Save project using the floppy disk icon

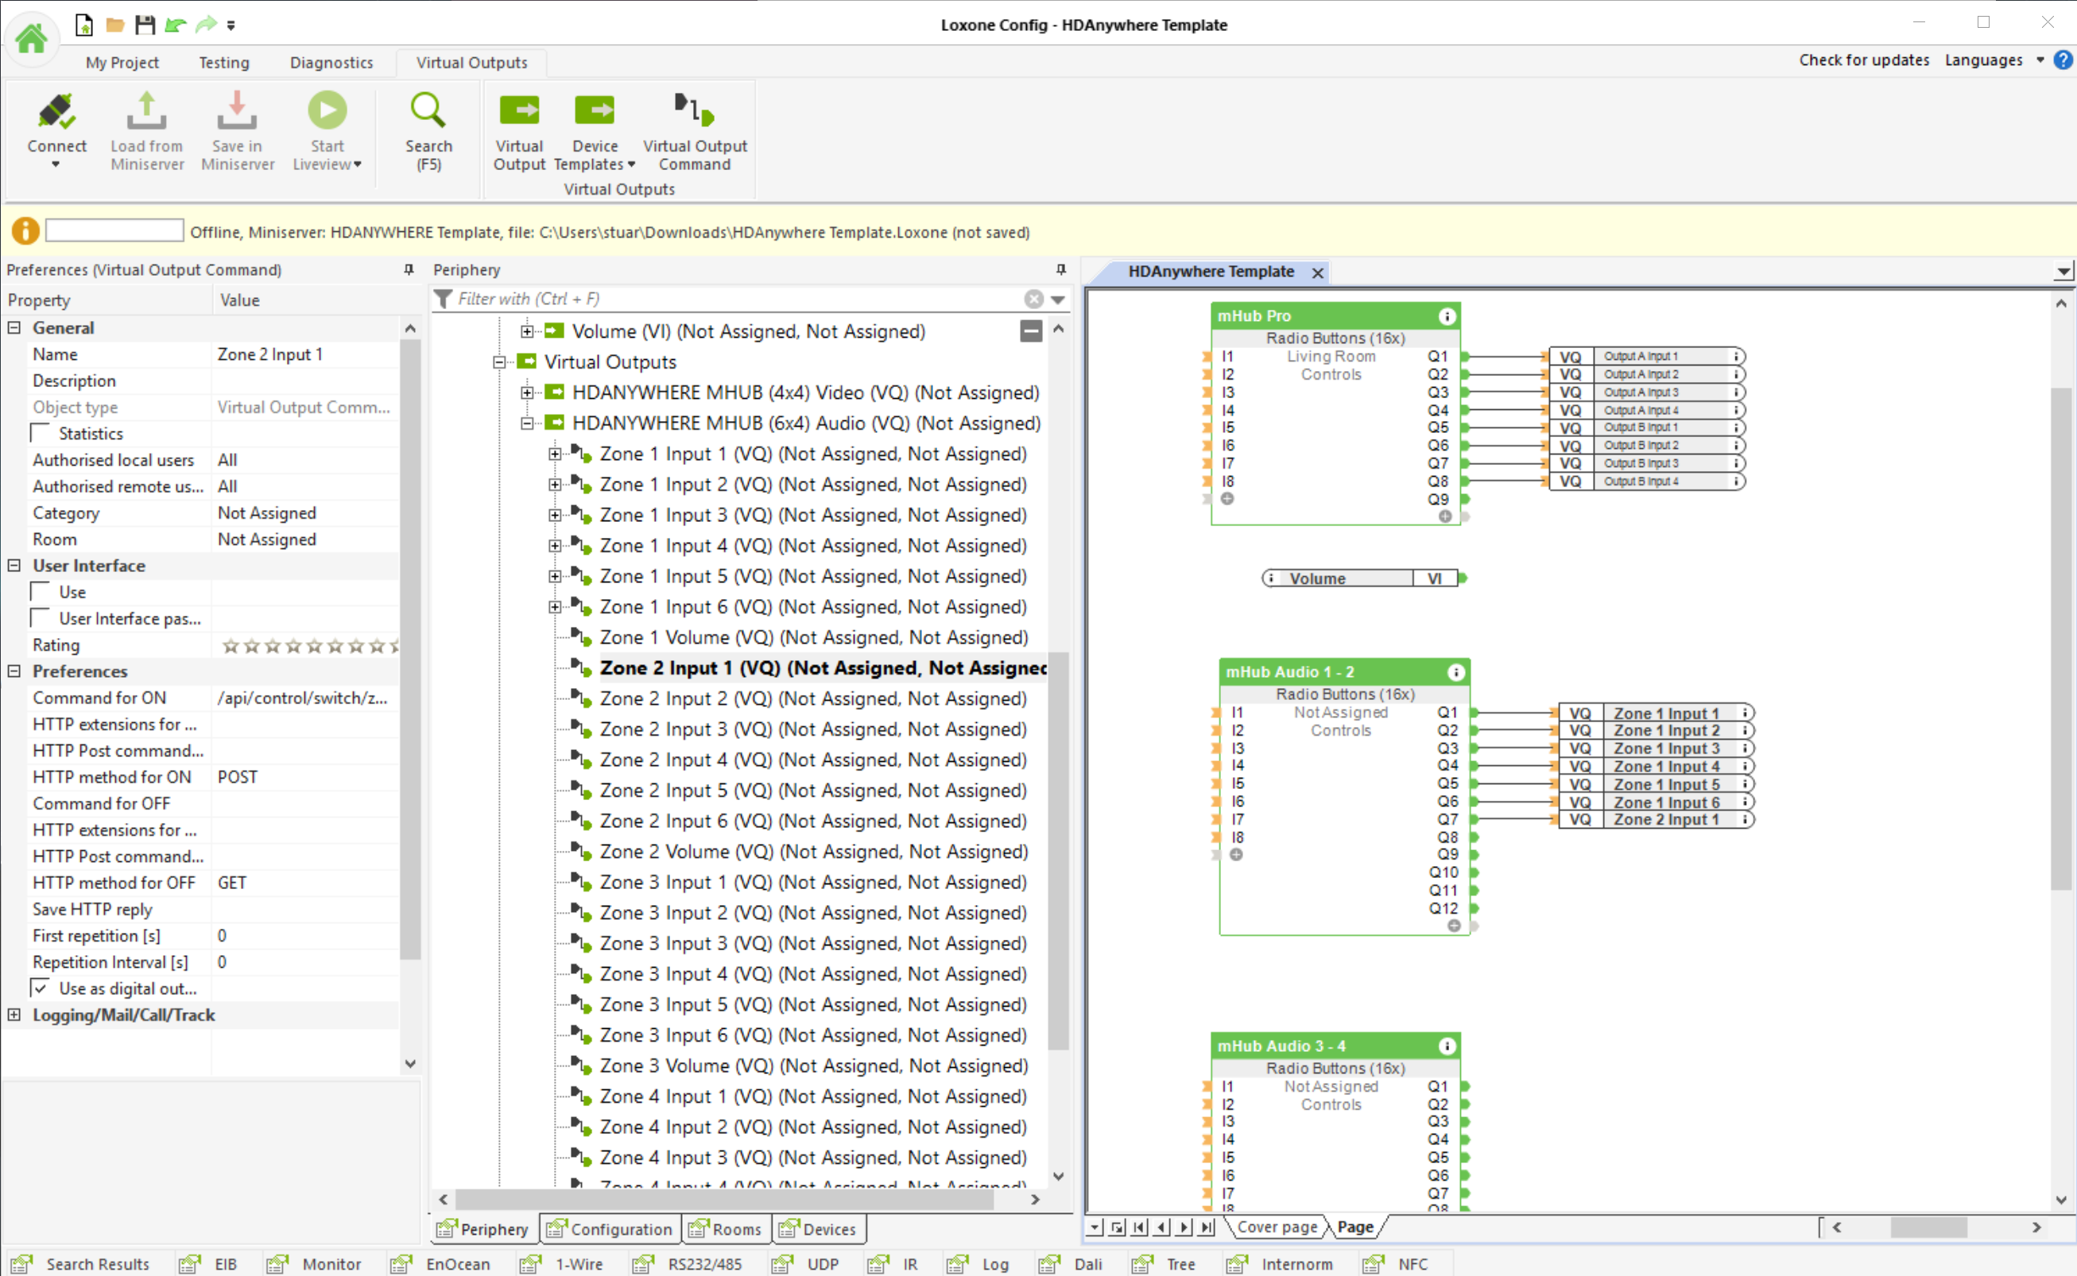tap(145, 25)
